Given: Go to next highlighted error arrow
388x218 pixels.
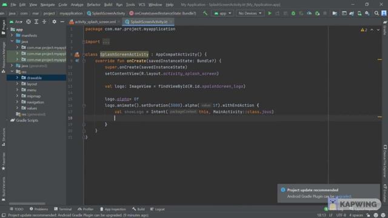Looking at the screenshot, I should click(378, 30).
